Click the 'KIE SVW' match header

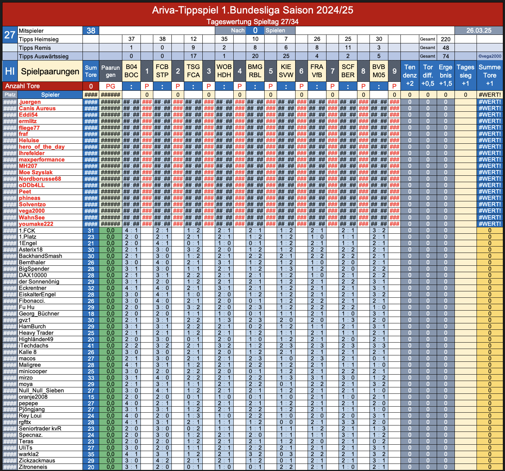click(286, 71)
